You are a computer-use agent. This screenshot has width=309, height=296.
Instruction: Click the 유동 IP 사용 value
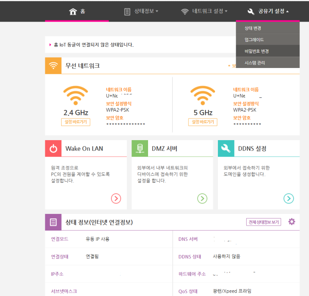(98, 239)
